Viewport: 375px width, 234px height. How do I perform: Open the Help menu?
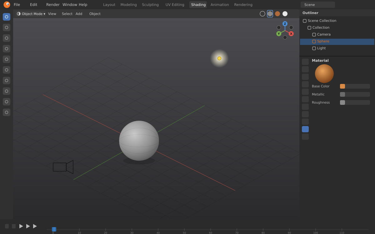pyautogui.click(x=83, y=5)
